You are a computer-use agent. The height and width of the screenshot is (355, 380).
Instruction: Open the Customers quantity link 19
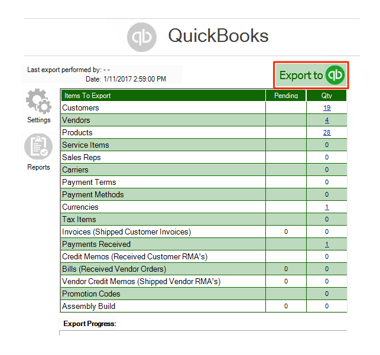(327, 108)
